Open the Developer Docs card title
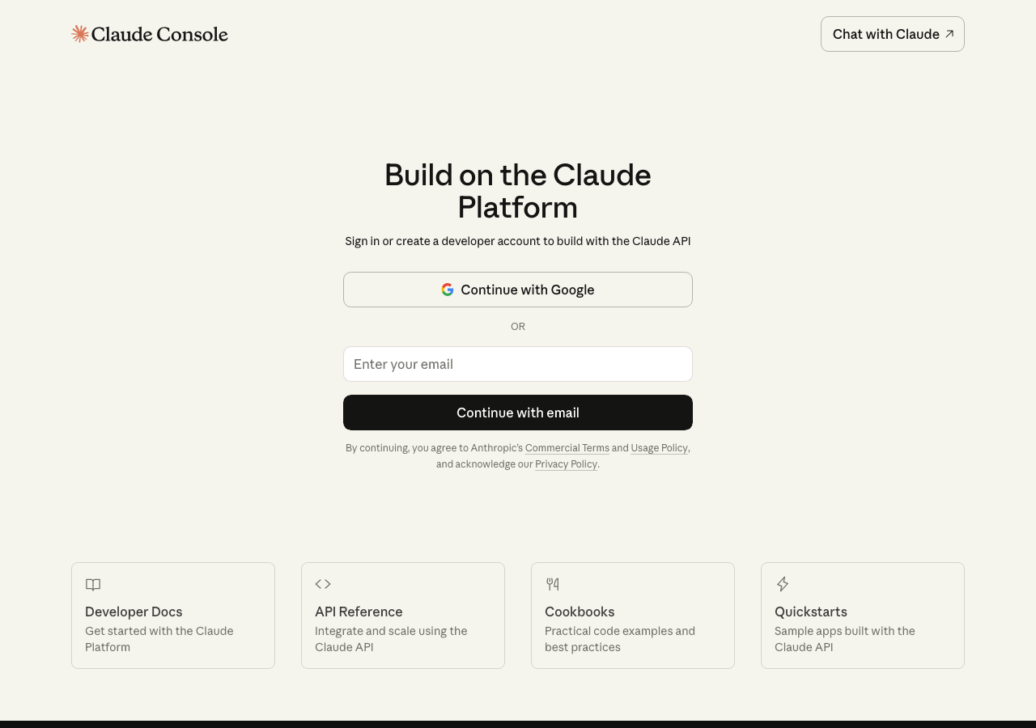This screenshot has width=1036, height=728. (x=134, y=612)
